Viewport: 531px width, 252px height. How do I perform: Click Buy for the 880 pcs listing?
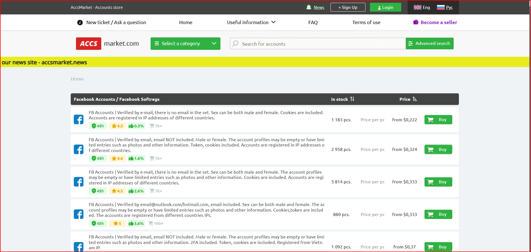coord(438,214)
